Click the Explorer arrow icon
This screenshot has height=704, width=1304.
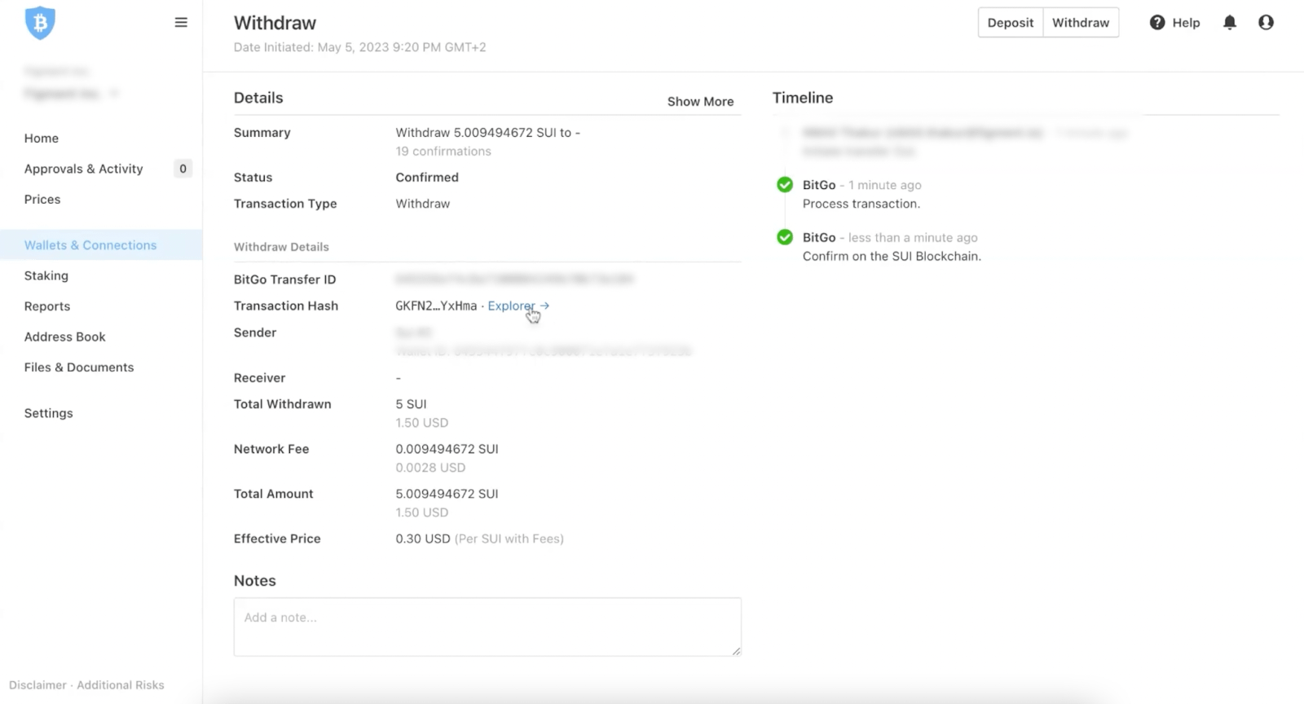(545, 306)
